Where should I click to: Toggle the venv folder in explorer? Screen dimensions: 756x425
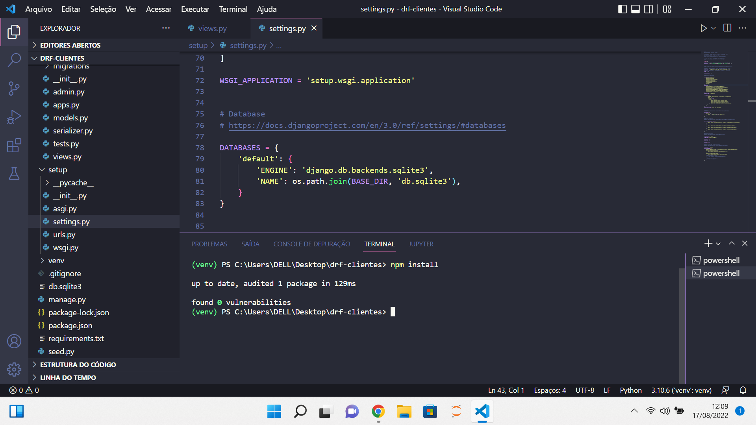56,261
